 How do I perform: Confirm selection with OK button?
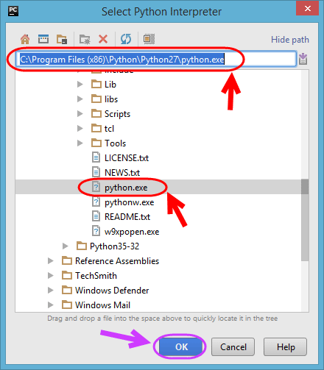[181, 346]
